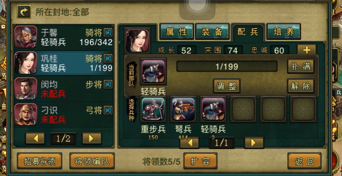
Task: Go to previous generals list page
Action: tap(35, 139)
